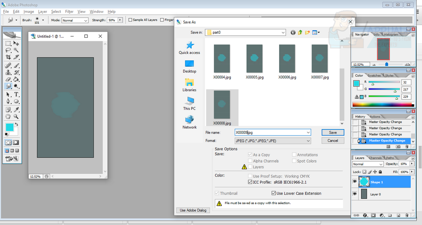Click the Save button

coord(333,133)
